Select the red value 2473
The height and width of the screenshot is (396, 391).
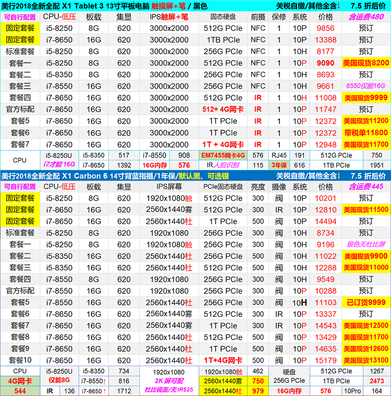[377, 381]
